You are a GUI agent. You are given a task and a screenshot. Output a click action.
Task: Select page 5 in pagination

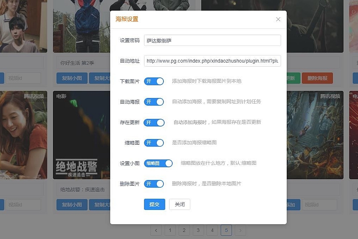226,230
